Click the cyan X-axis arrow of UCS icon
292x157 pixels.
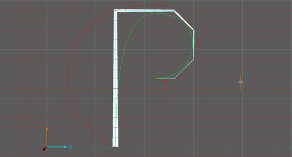(57, 147)
